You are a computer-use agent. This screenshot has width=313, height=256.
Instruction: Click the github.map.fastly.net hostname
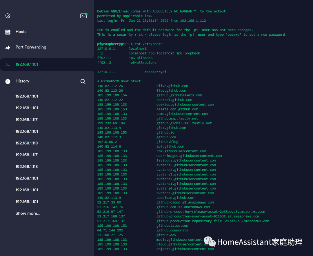[x=177, y=118]
